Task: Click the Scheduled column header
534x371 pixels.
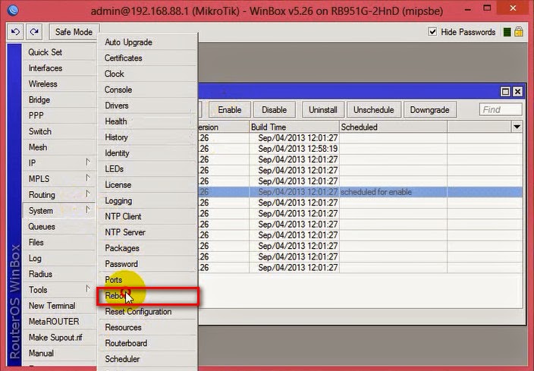Action: [x=393, y=127]
